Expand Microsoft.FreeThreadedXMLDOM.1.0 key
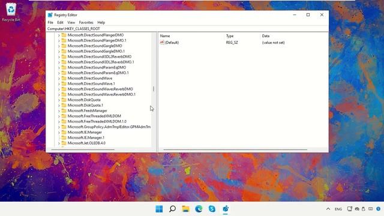This screenshot has width=384, height=216. [x=59, y=122]
